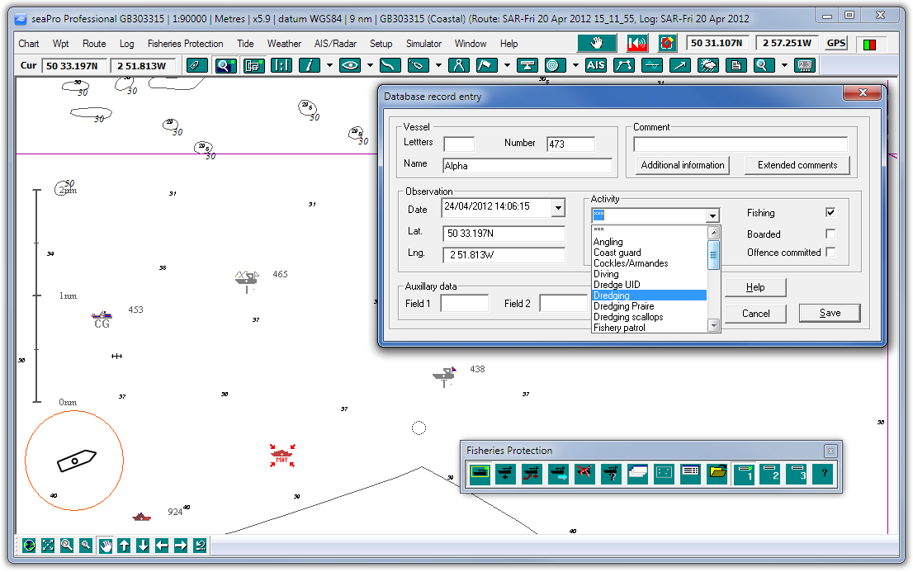The height and width of the screenshot is (572, 913).
Task: Click the Help button in dialog
Action: pyautogui.click(x=756, y=287)
